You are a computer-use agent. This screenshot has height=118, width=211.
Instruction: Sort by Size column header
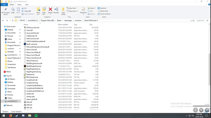pyautogui.click(x=91, y=24)
